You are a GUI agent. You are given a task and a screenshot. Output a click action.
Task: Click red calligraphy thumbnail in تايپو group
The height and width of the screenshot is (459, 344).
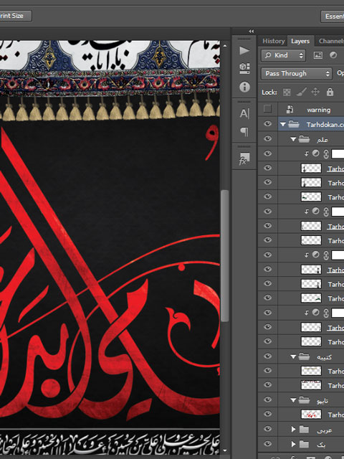click(x=311, y=415)
